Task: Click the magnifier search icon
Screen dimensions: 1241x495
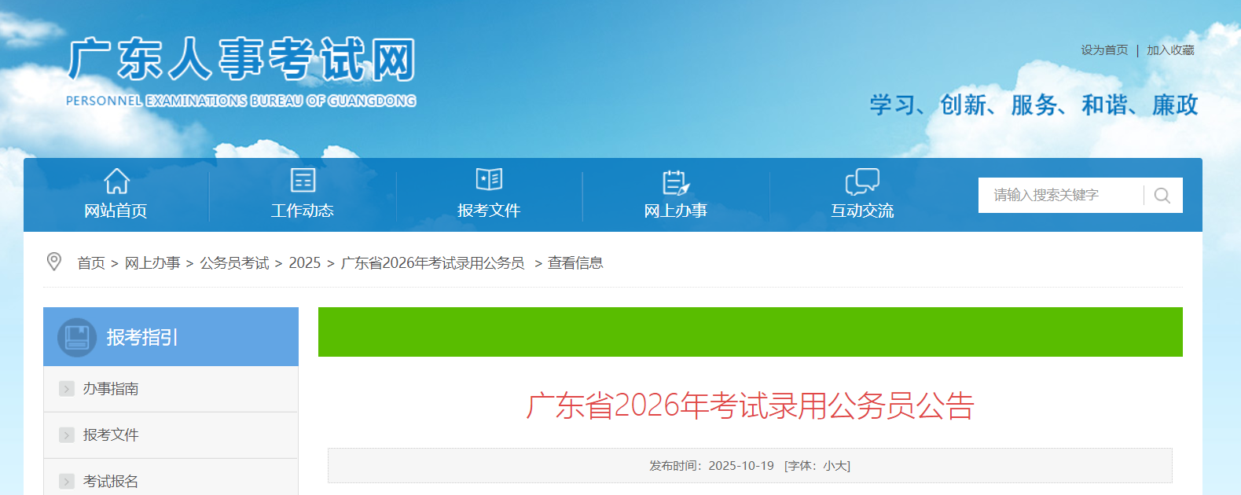Action: pyautogui.click(x=1162, y=196)
